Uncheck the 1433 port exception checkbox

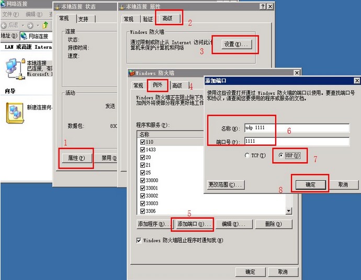[x=143, y=149]
